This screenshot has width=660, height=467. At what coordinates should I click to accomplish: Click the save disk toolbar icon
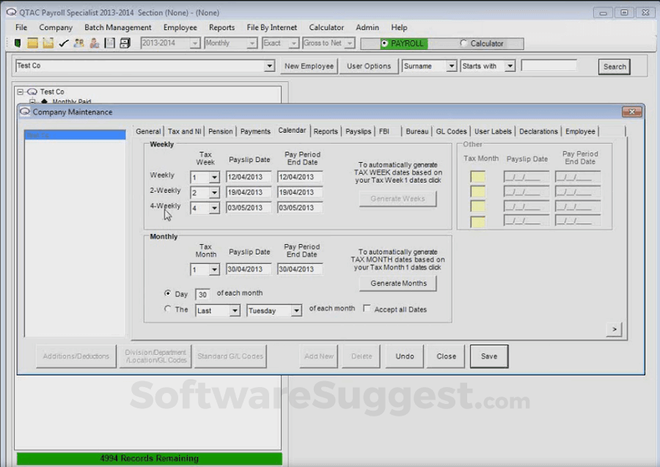click(x=125, y=43)
